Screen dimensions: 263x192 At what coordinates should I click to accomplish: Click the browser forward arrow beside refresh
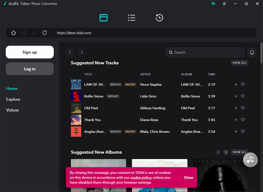coord(34,33)
